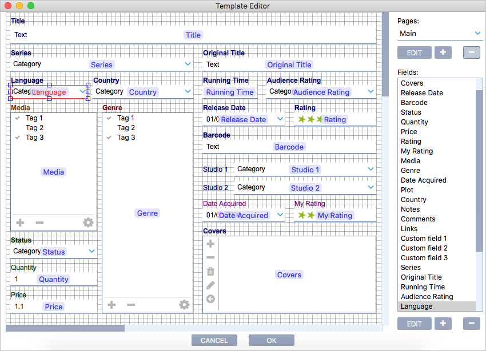Select Custom field 2 in Fields list
This screenshot has height=351, width=486.
point(437,248)
